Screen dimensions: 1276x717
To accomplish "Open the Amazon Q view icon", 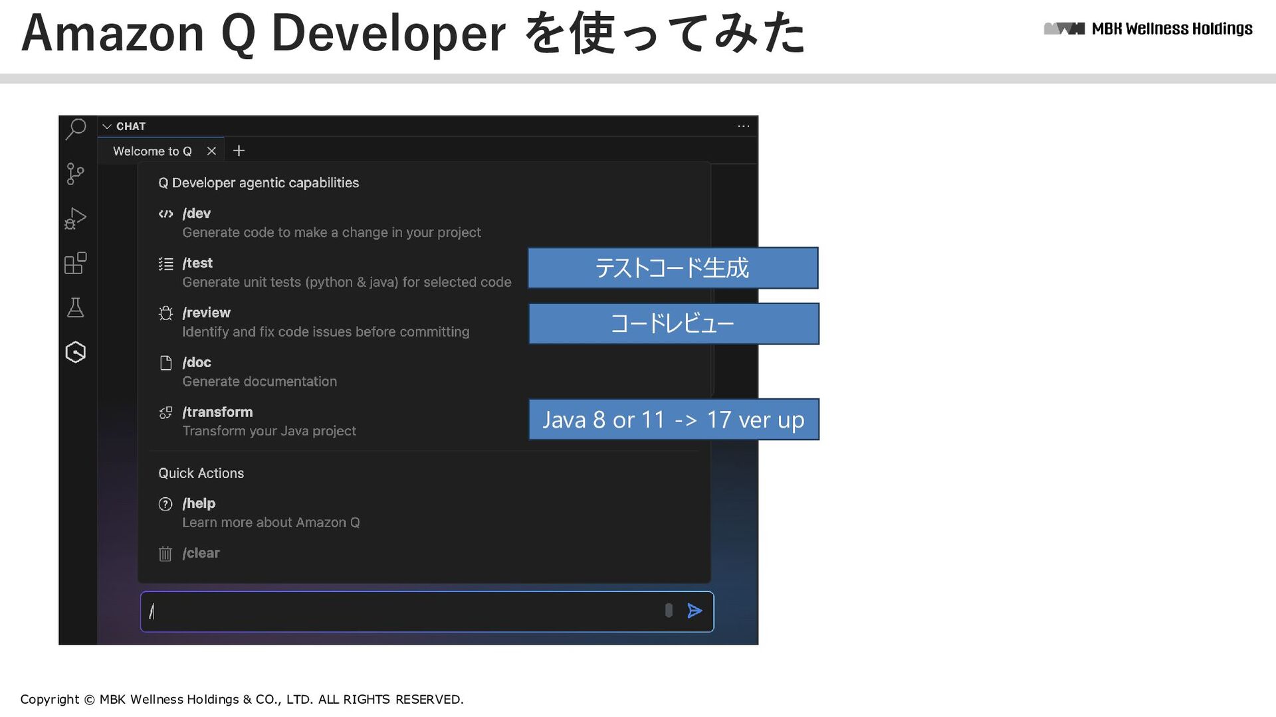I will tap(76, 352).
